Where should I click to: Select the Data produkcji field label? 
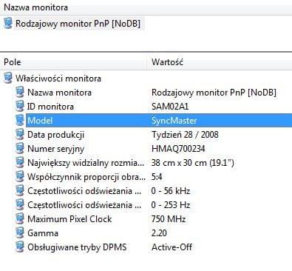click(x=55, y=135)
